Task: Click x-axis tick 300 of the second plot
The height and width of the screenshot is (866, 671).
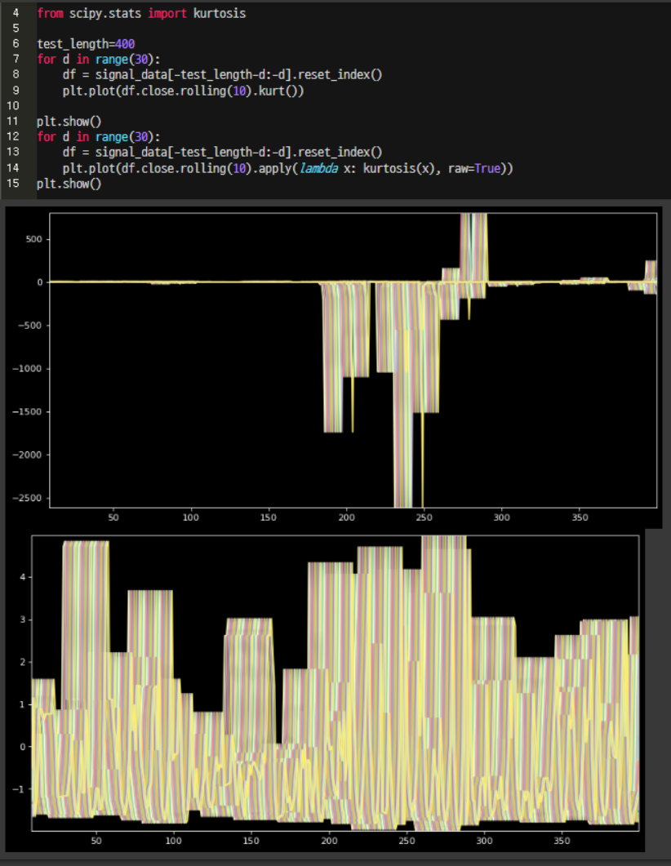Action: point(484,841)
